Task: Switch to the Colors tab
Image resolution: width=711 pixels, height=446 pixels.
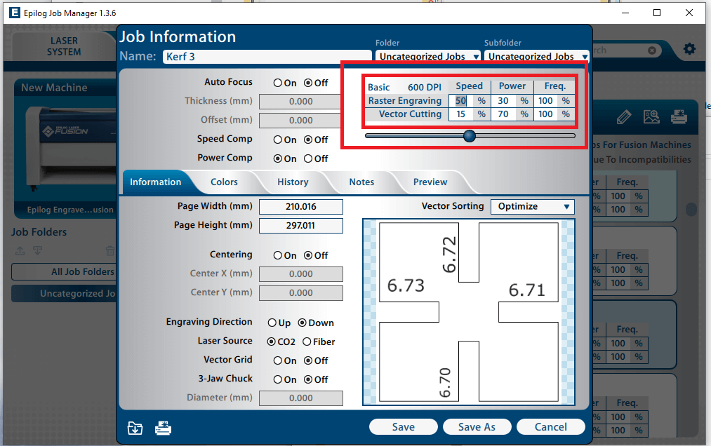Action: [x=224, y=182]
